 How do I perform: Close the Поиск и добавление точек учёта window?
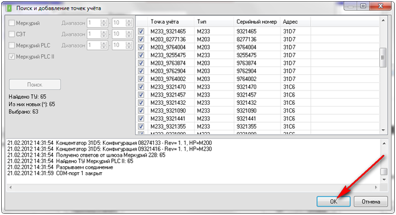(x=381, y=6)
